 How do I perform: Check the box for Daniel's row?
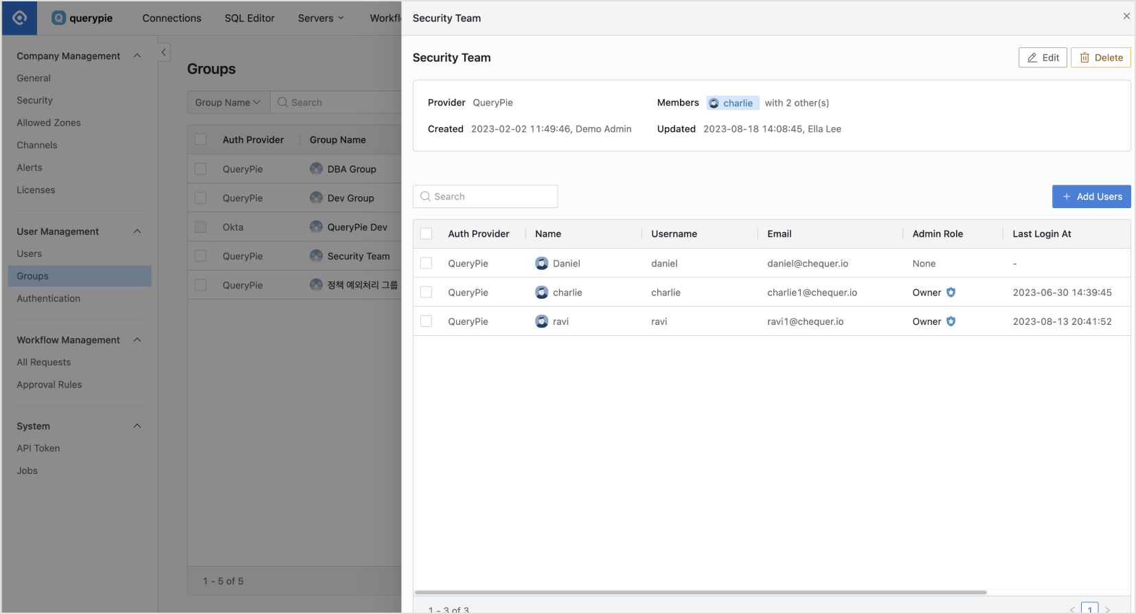tap(426, 263)
